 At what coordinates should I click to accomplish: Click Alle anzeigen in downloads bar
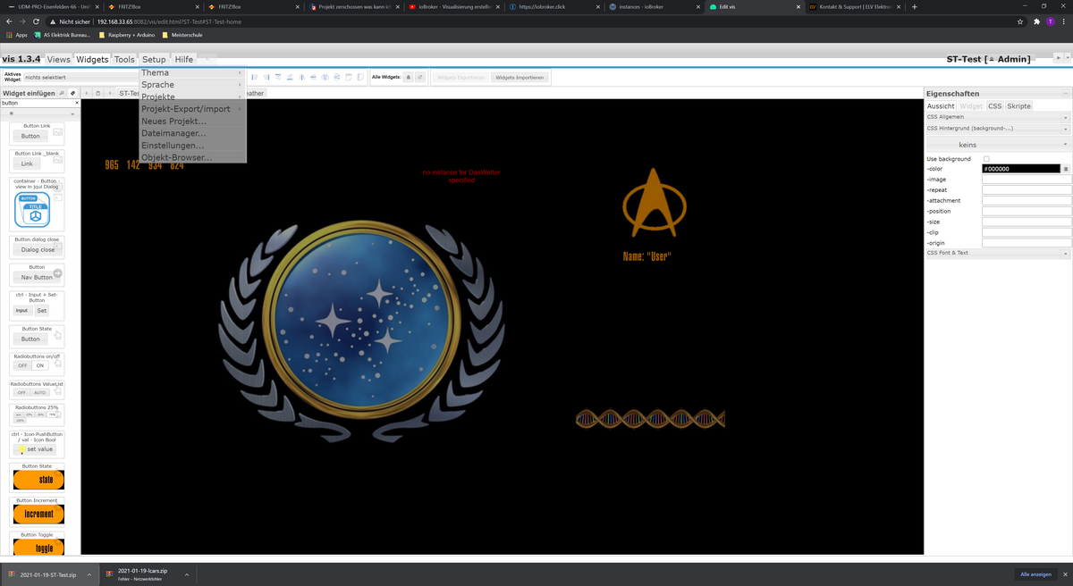pyautogui.click(x=1035, y=574)
